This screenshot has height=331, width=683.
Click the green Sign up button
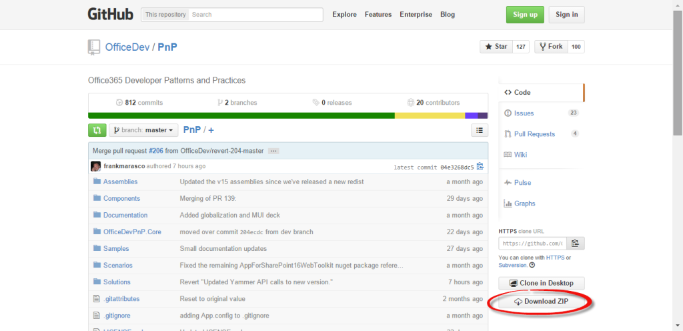pos(525,15)
